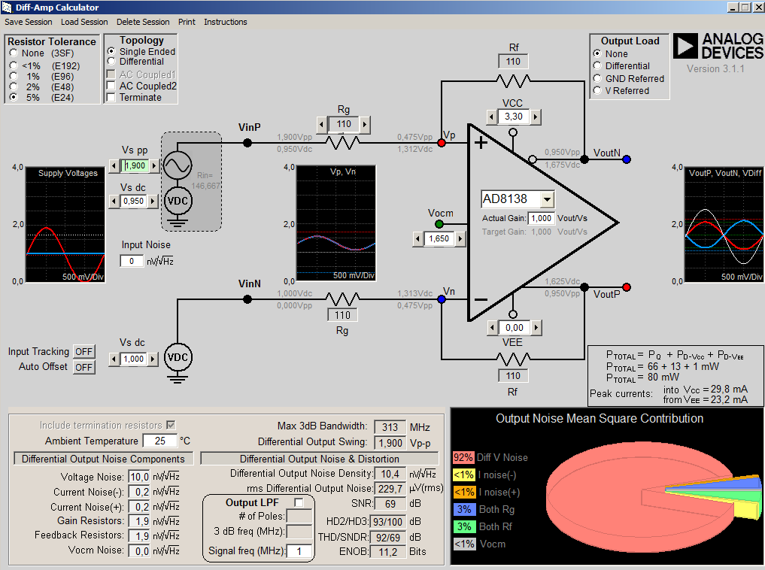
Task: Select <1% (E192) resistor tolerance
Action: [x=14, y=65]
